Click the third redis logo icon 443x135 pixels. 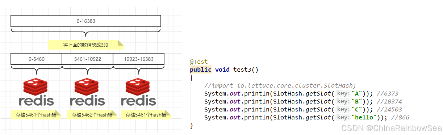138,92
